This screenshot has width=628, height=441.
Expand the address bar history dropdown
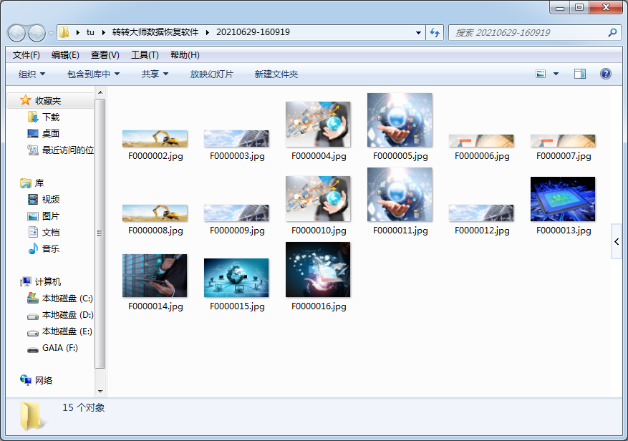pos(419,33)
